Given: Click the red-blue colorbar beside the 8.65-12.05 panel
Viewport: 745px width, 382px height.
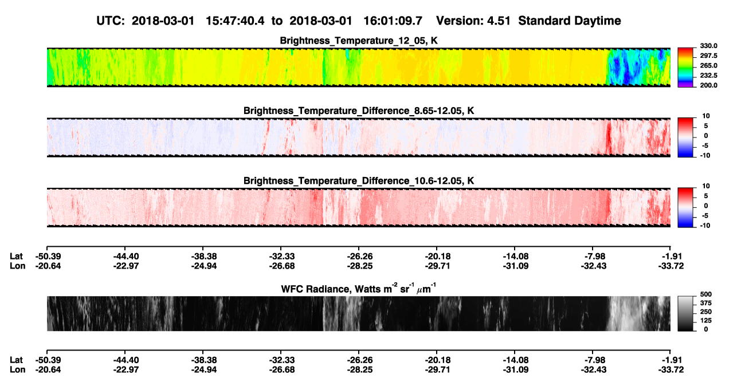Looking at the screenshot, I should (x=686, y=137).
